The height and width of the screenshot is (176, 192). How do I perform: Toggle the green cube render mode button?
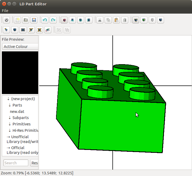coord(144,20)
